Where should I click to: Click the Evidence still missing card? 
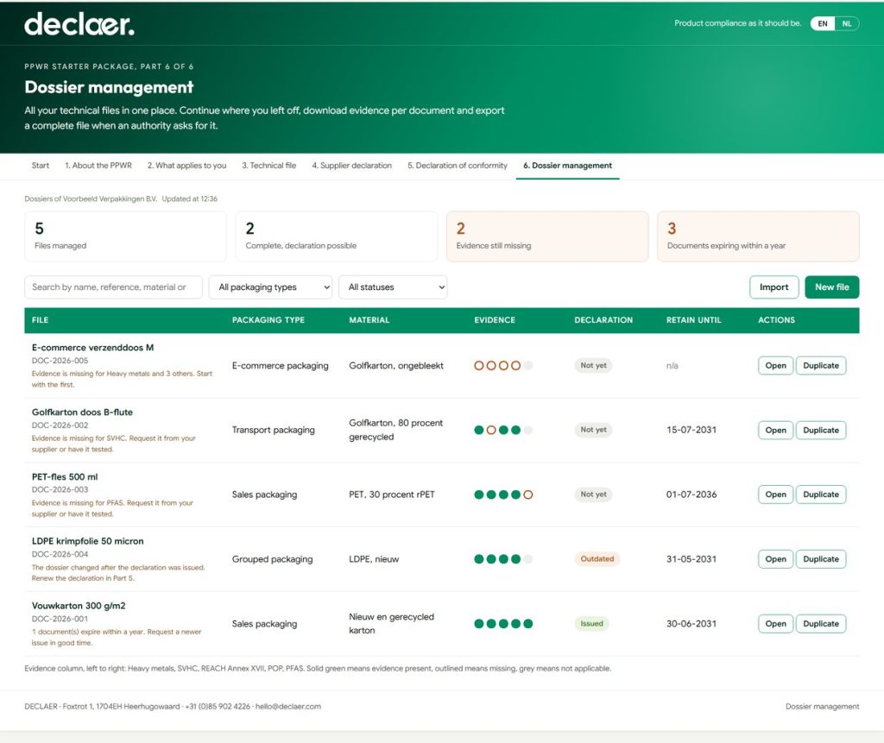point(546,236)
